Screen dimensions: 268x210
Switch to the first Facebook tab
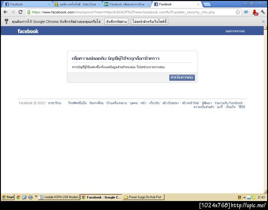click(x=27, y=4)
